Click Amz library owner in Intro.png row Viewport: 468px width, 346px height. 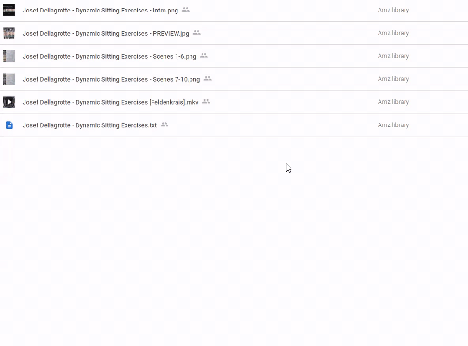tap(393, 10)
